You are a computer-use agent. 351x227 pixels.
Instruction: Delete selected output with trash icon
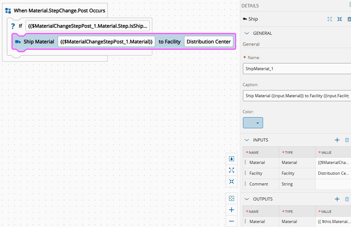click(347, 199)
